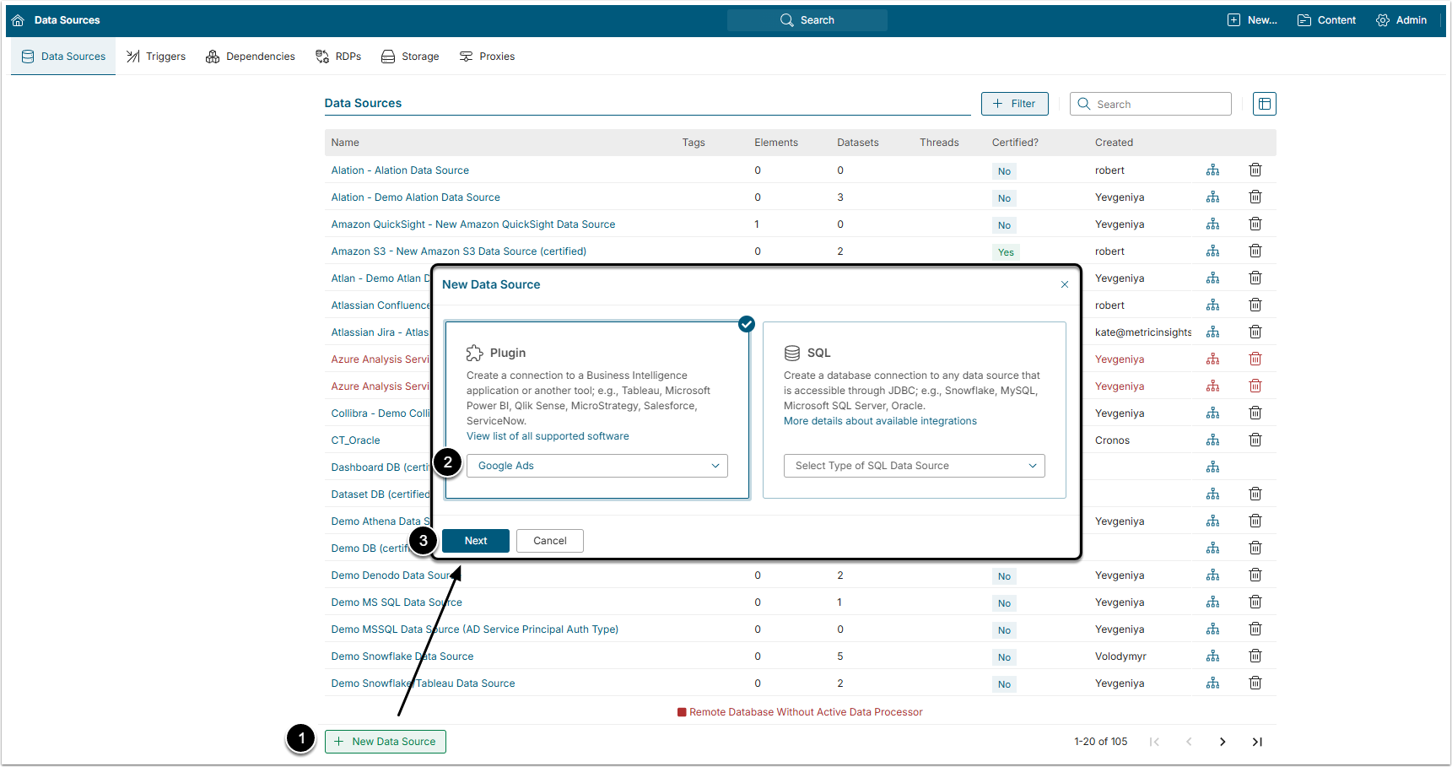1452x767 pixels.
Task: Open the Storage tab
Action: pyautogui.click(x=410, y=57)
